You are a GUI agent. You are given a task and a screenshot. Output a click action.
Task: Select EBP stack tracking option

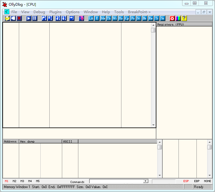[197, 181]
